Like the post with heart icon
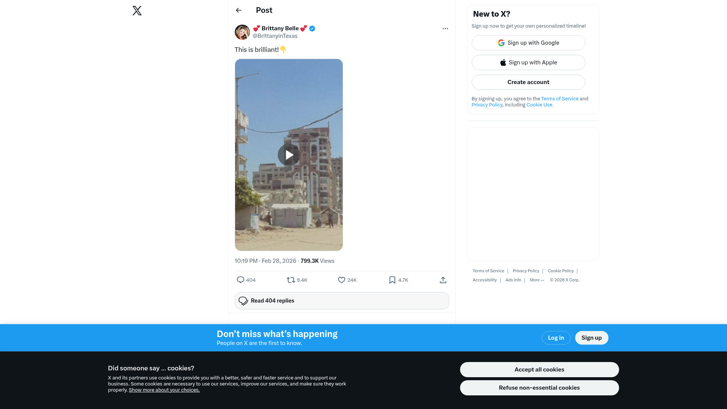Viewport: 727px width, 409px height. tap(342, 280)
